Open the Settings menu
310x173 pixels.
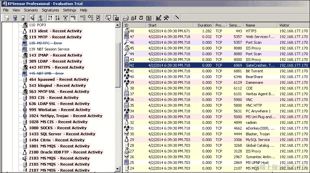pos(69,10)
